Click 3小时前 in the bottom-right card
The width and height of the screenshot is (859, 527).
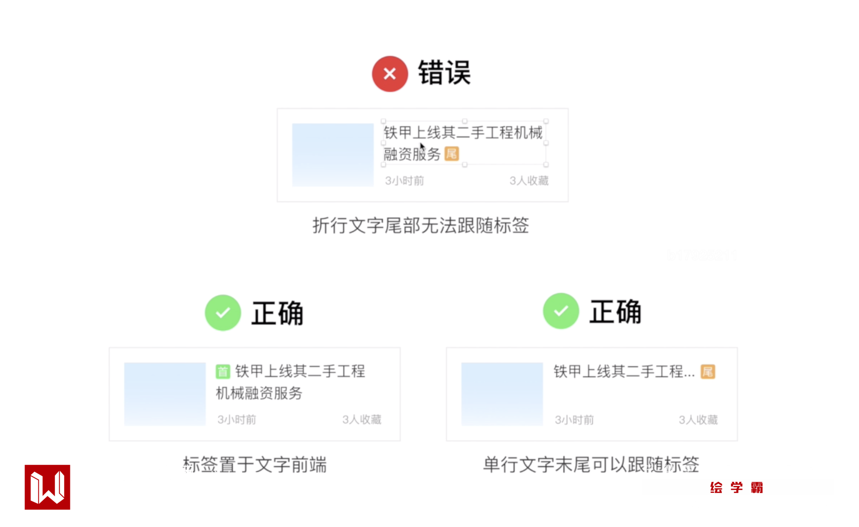tap(574, 420)
